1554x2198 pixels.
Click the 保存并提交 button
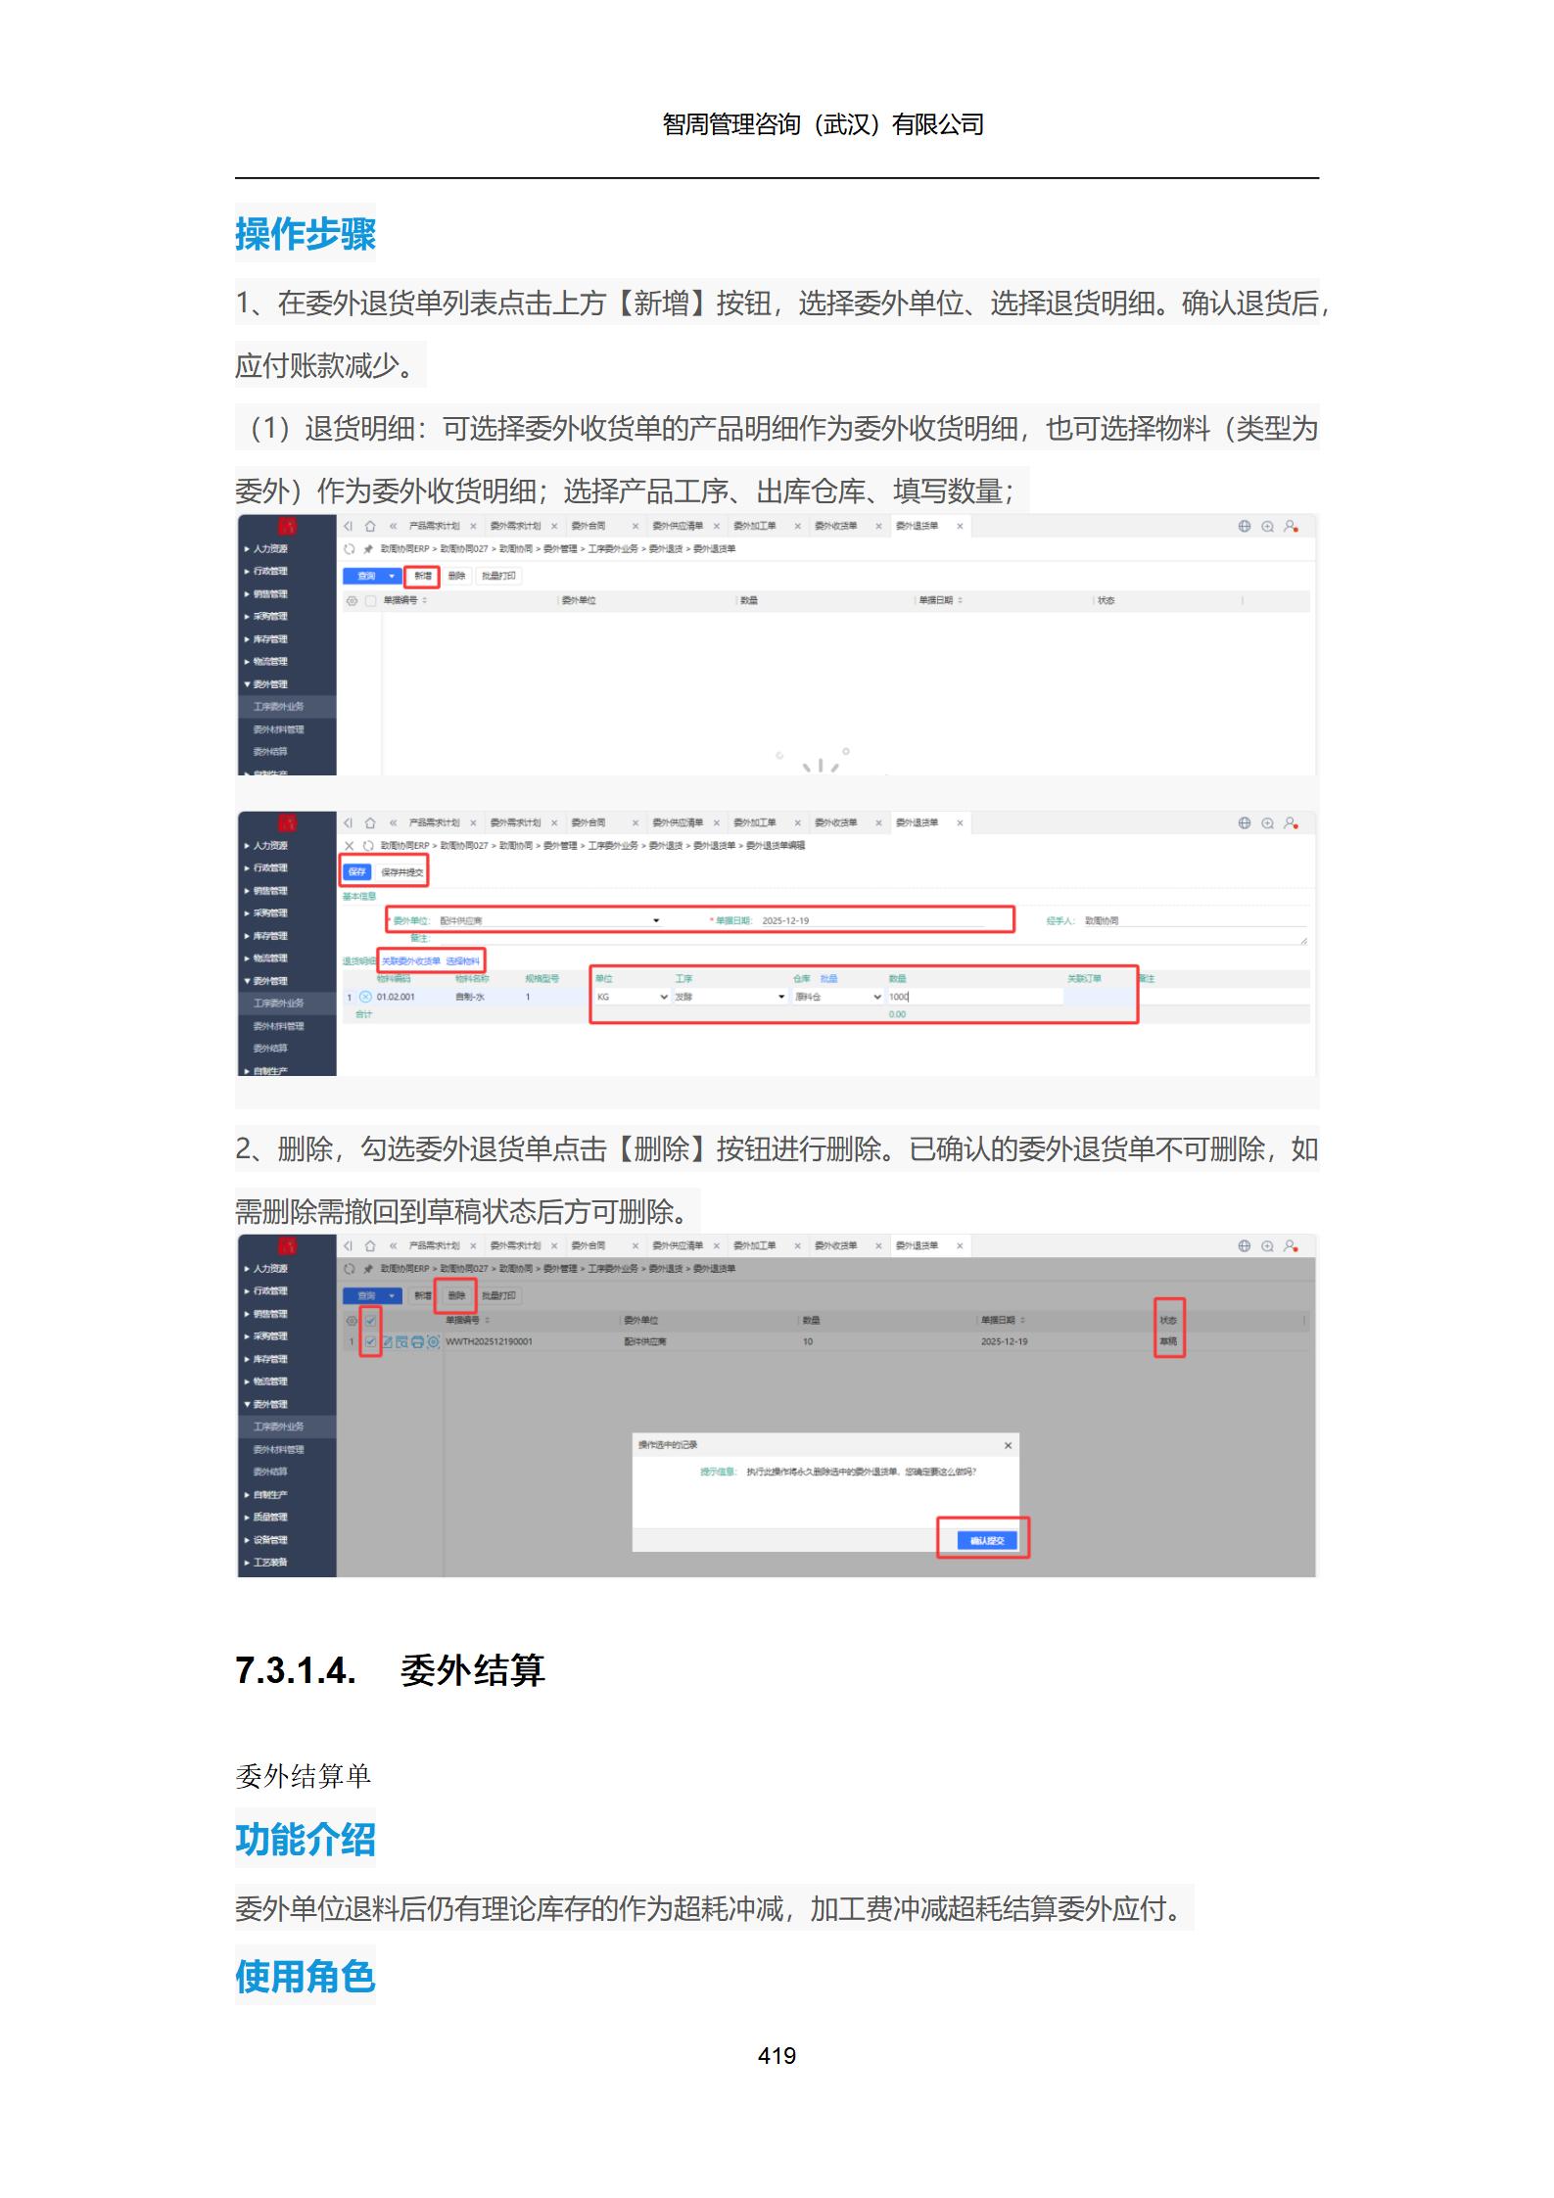pos(401,872)
